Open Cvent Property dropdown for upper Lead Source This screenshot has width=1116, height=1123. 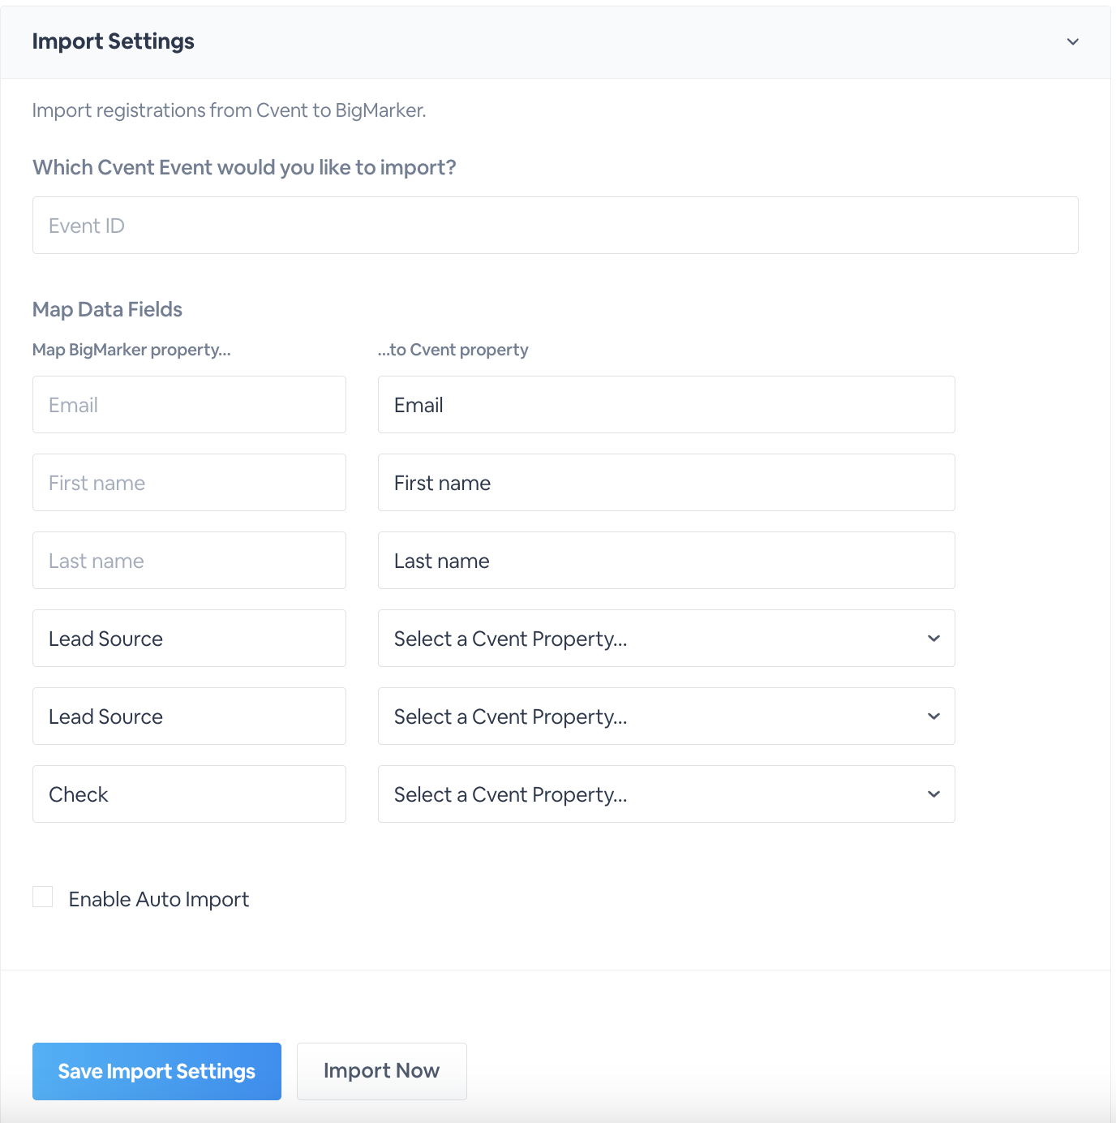(666, 639)
